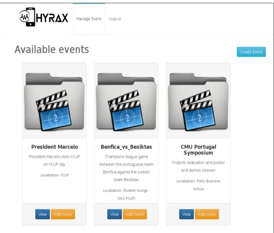Click the 'Champions league game' description
This screenshot has height=233, width=274.
[127, 168]
